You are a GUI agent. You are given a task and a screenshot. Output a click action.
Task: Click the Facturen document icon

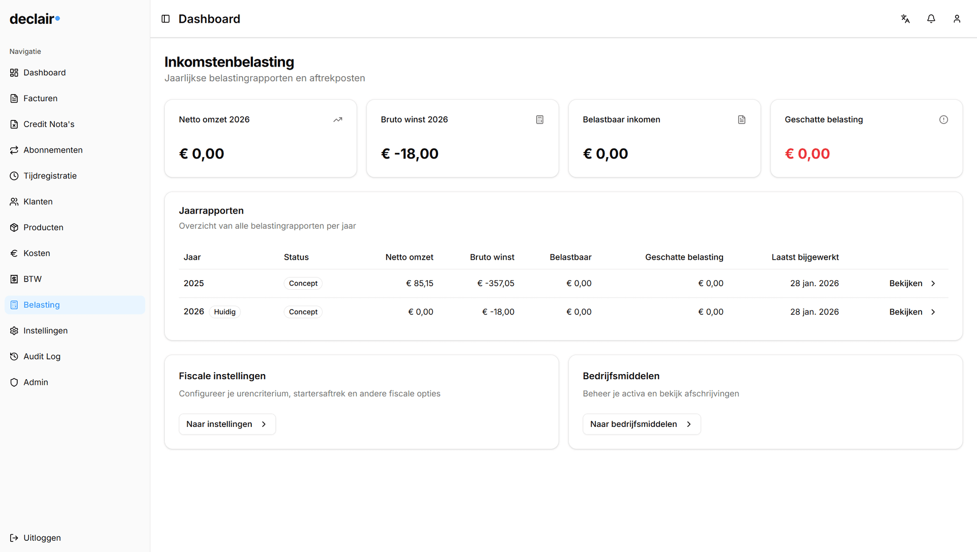pyautogui.click(x=14, y=99)
